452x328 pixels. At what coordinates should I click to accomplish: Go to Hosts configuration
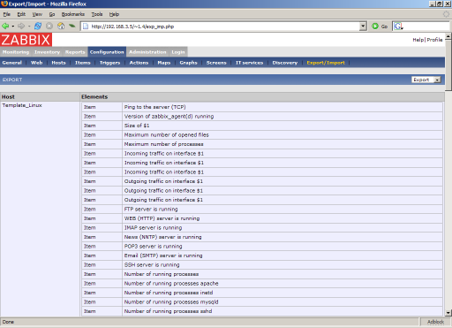[x=58, y=63]
